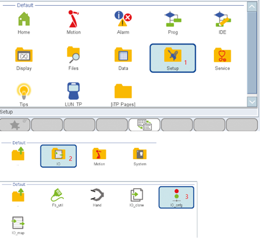The height and width of the screenshot is (240, 260).
Task: Click scroll up arrow in main menu
Action: (x=252, y=7)
